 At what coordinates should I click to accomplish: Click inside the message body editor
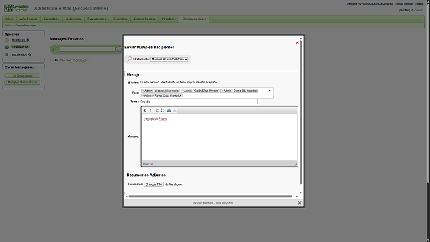tap(219, 137)
